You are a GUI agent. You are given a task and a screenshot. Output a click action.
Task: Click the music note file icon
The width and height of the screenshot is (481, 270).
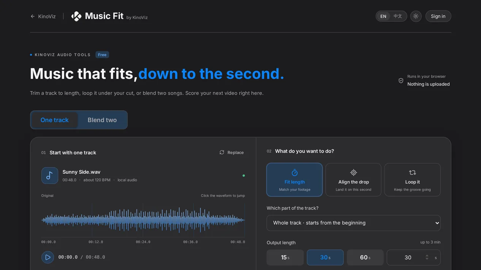[50, 176]
